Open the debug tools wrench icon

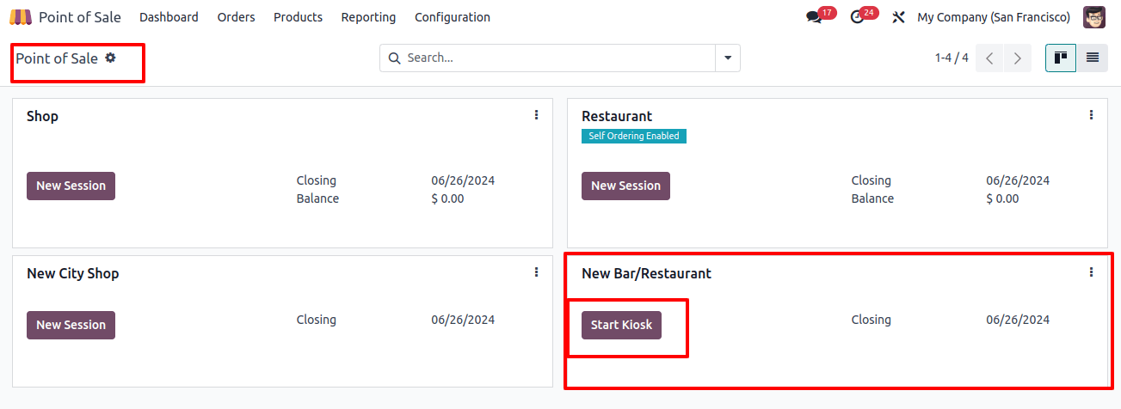[x=899, y=17]
